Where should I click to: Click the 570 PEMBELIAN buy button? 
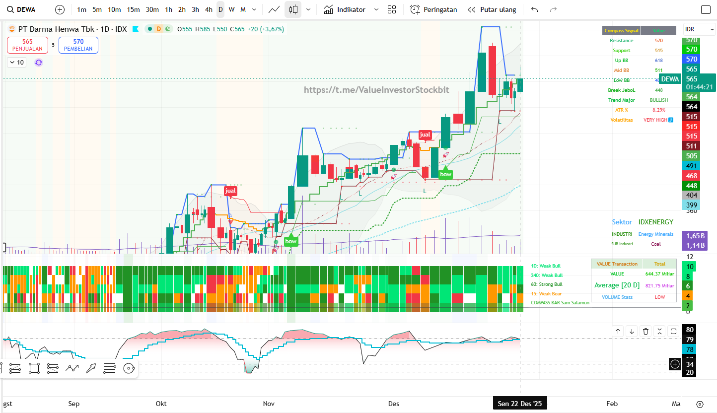pyautogui.click(x=78, y=45)
